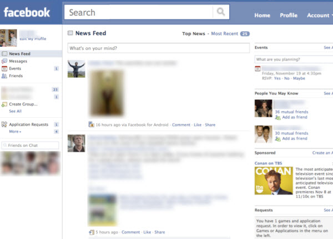RSVP Yes to the Friday event
This screenshot has height=239, width=333.
point(277,78)
